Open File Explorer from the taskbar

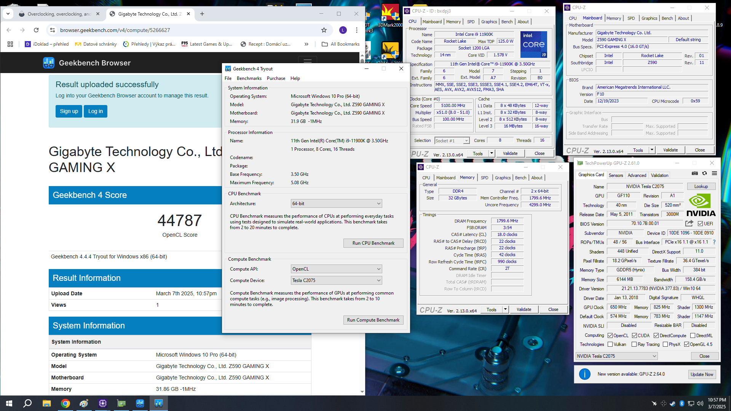click(46, 403)
